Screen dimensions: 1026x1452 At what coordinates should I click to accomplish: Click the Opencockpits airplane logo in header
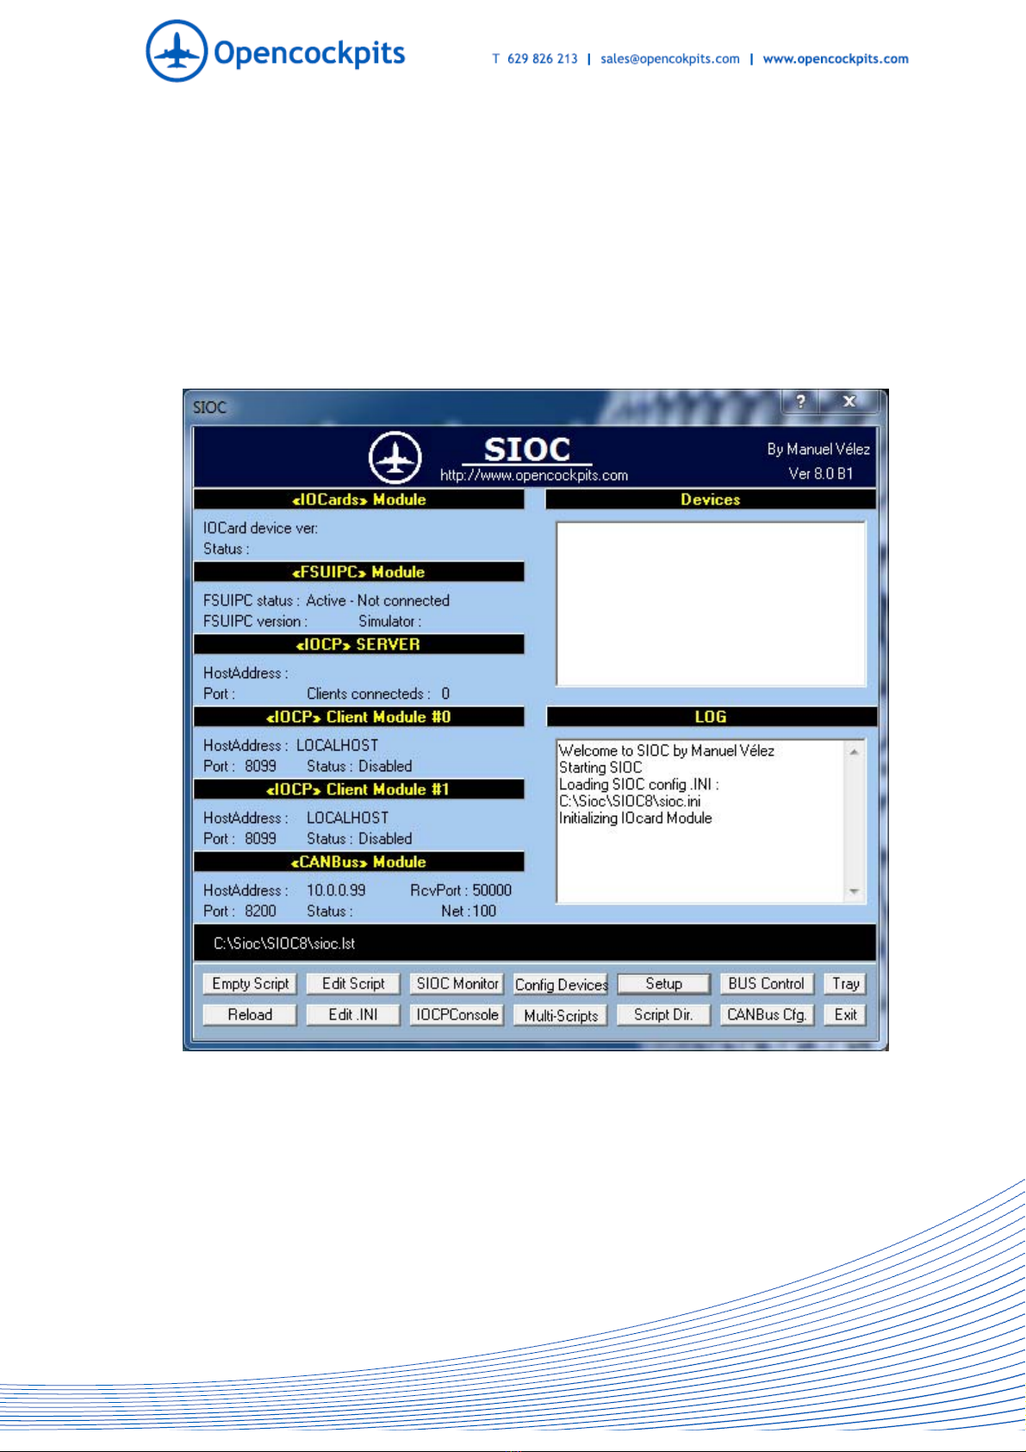point(177,52)
